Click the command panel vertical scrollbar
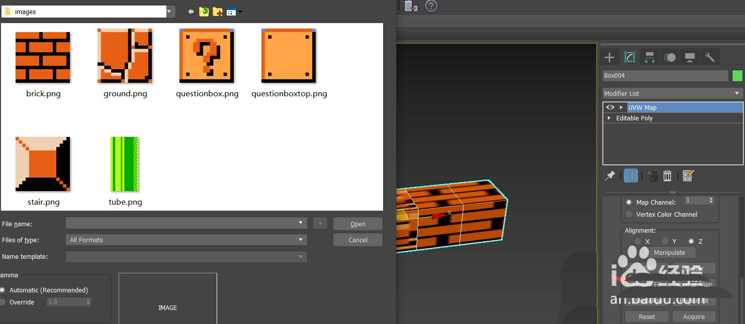 [742, 300]
